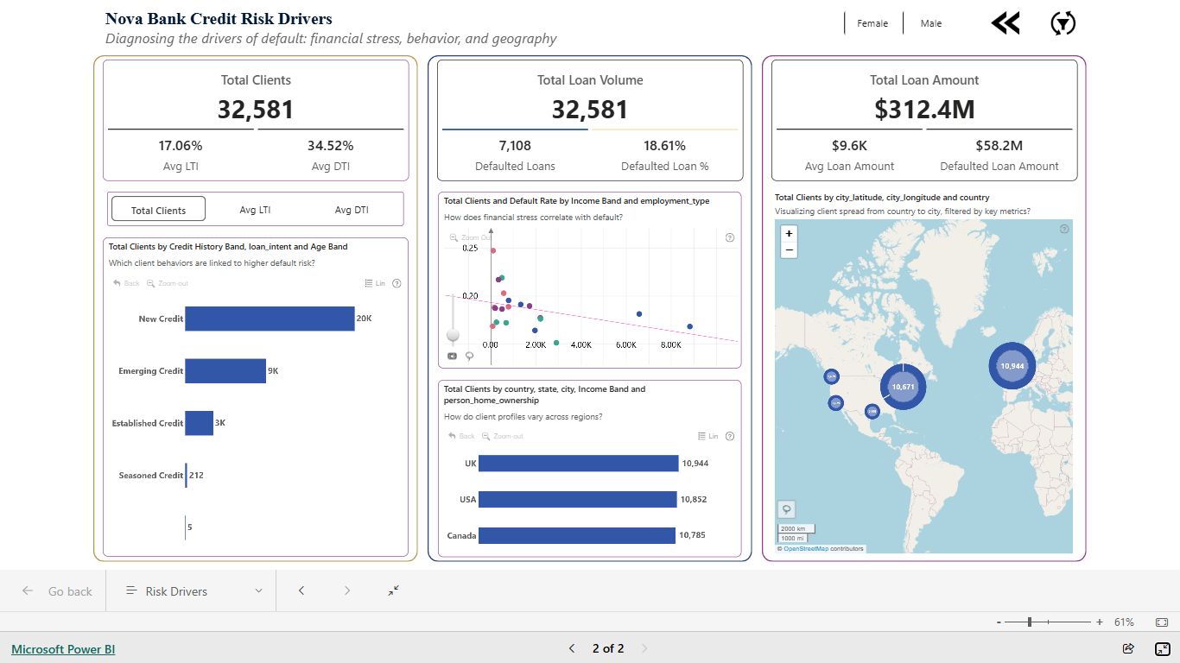Select the Male gender filter

pyautogui.click(x=931, y=23)
